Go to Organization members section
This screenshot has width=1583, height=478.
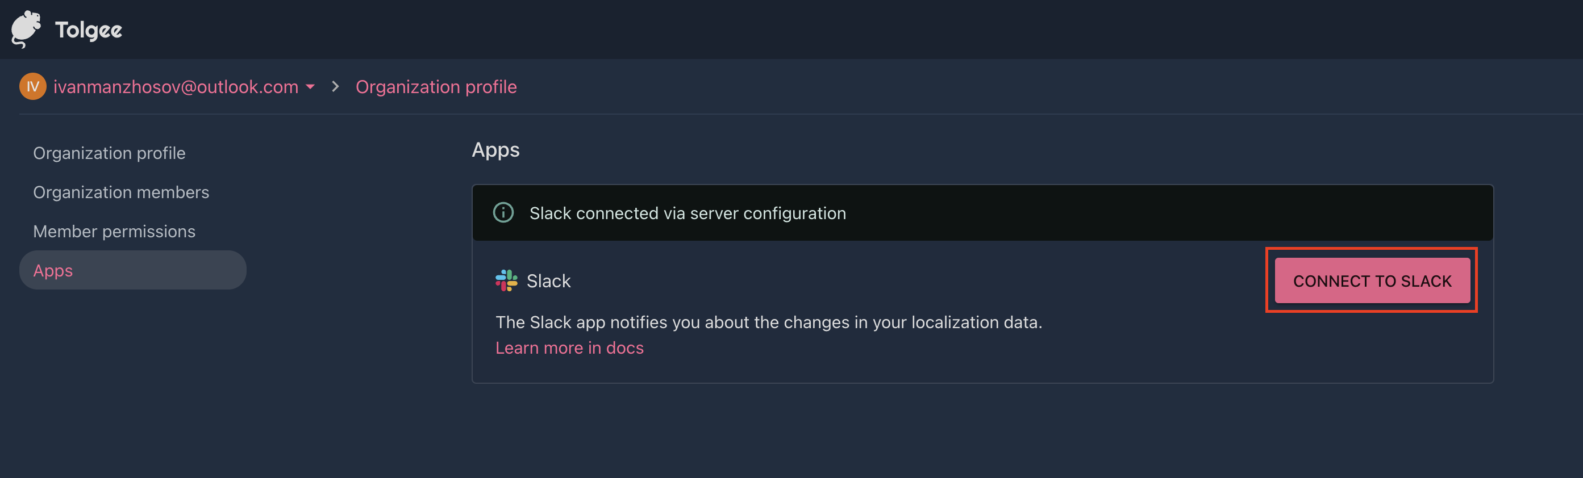(121, 192)
